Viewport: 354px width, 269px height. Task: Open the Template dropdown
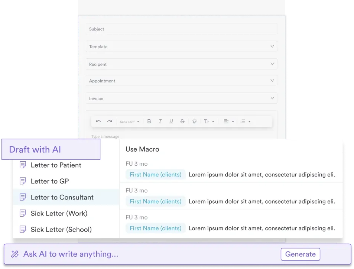click(182, 46)
